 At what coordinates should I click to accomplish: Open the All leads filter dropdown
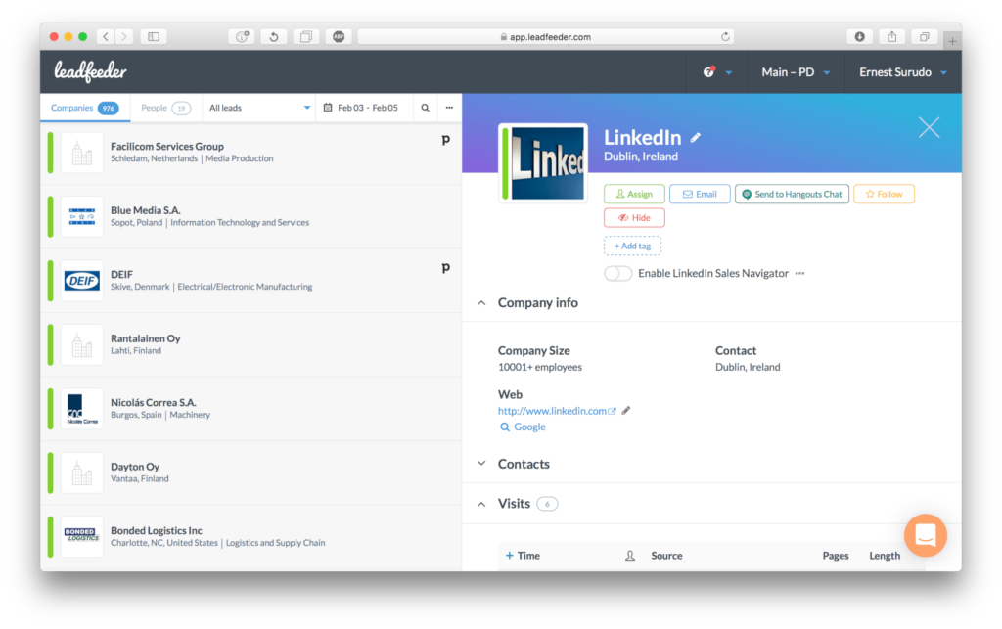259,108
